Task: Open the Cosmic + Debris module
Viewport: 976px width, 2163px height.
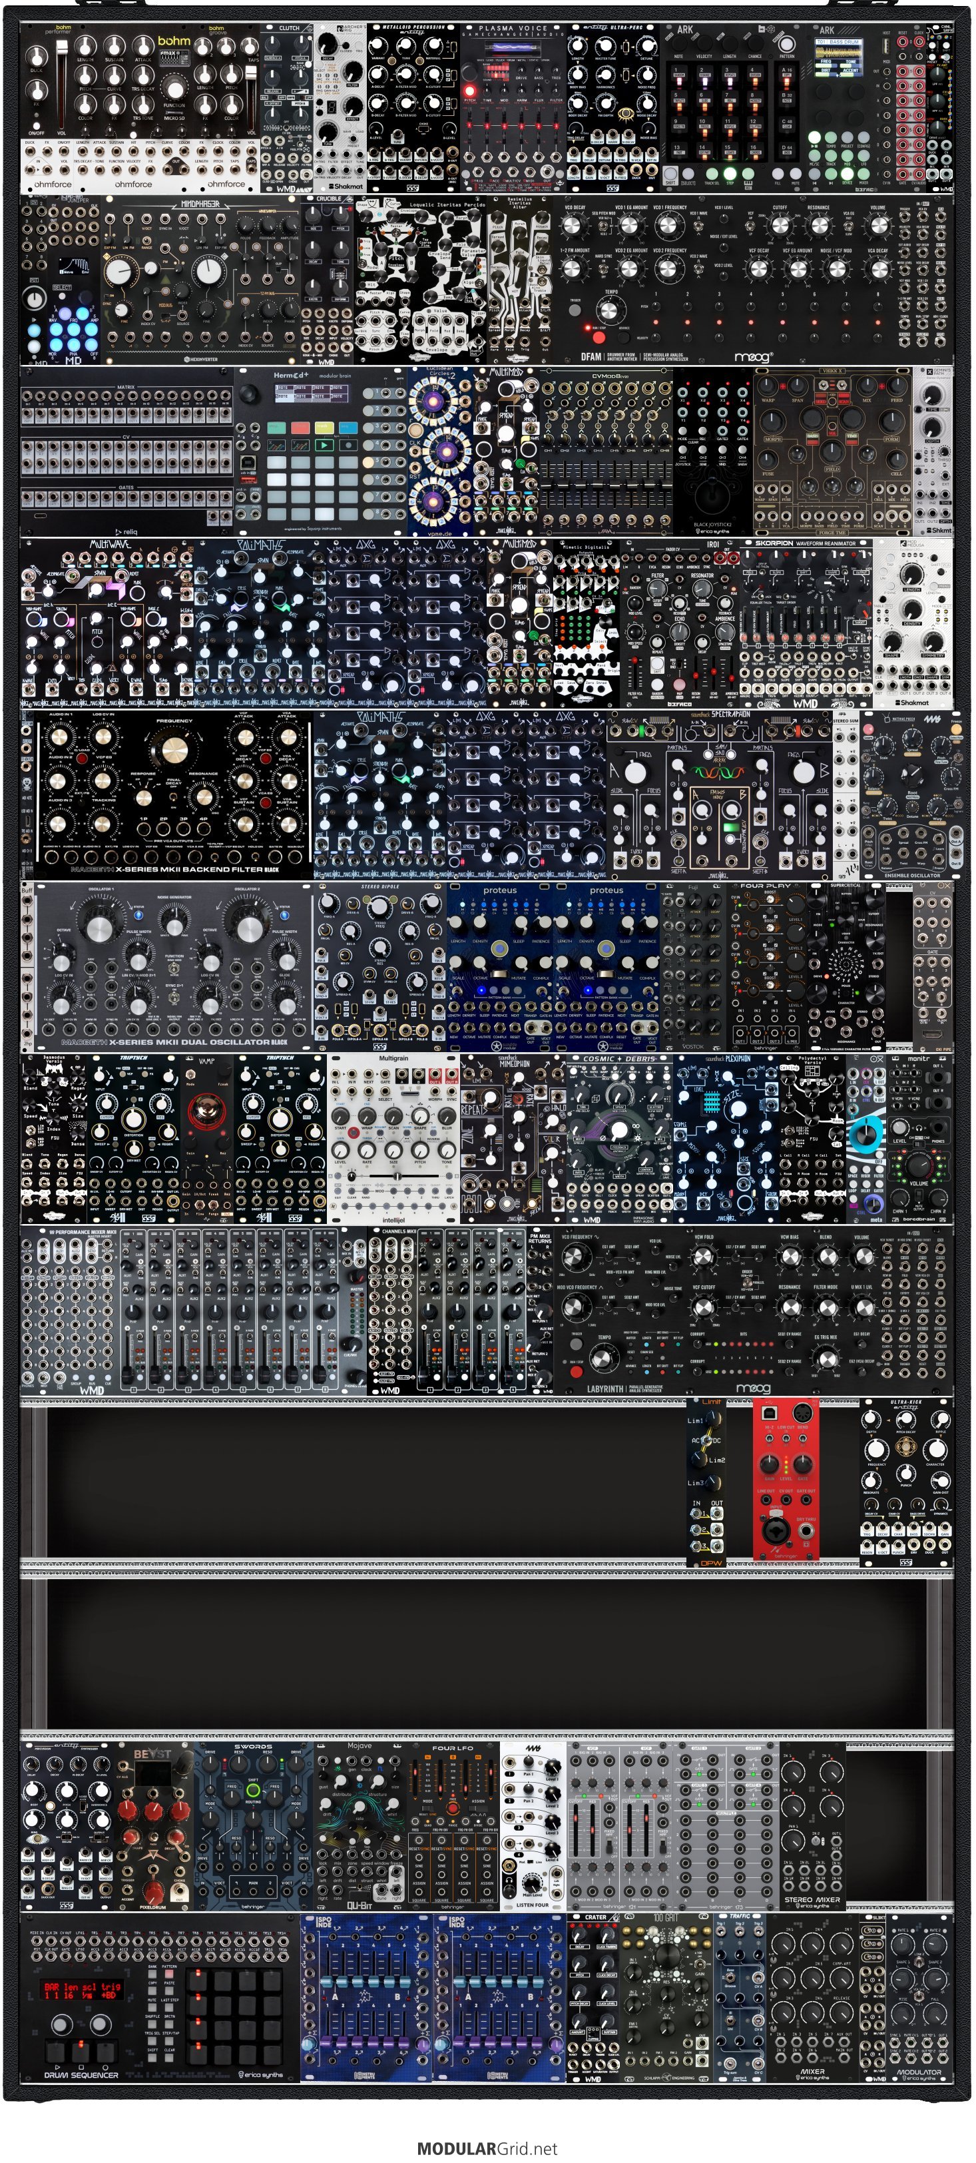Action: pyautogui.click(x=619, y=1139)
